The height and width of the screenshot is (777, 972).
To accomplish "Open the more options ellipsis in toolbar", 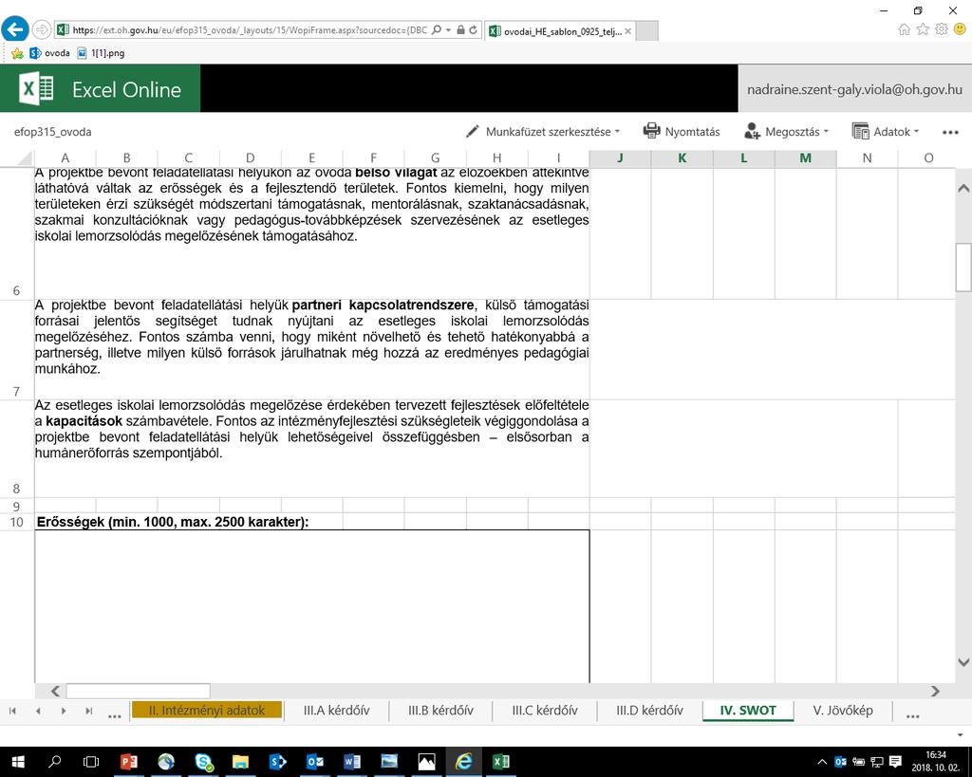I will pyautogui.click(x=950, y=132).
